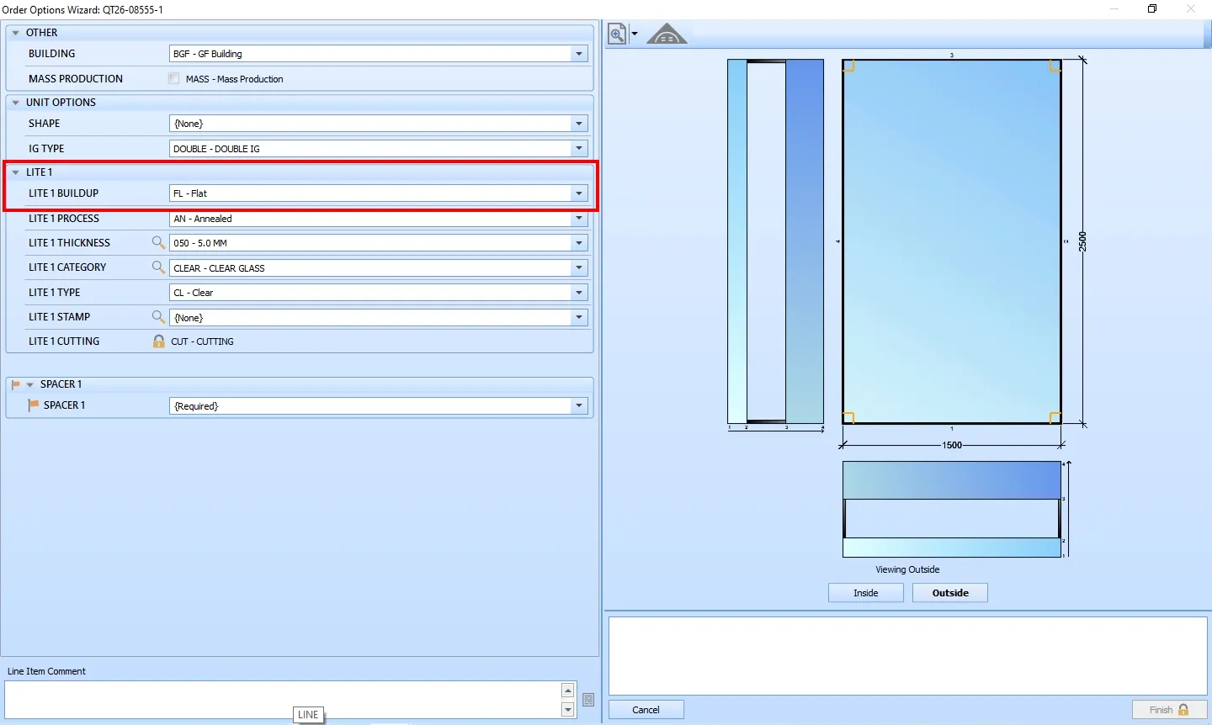
Task: Click the orange flag on SPACER 1 header
Action: click(16, 384)
